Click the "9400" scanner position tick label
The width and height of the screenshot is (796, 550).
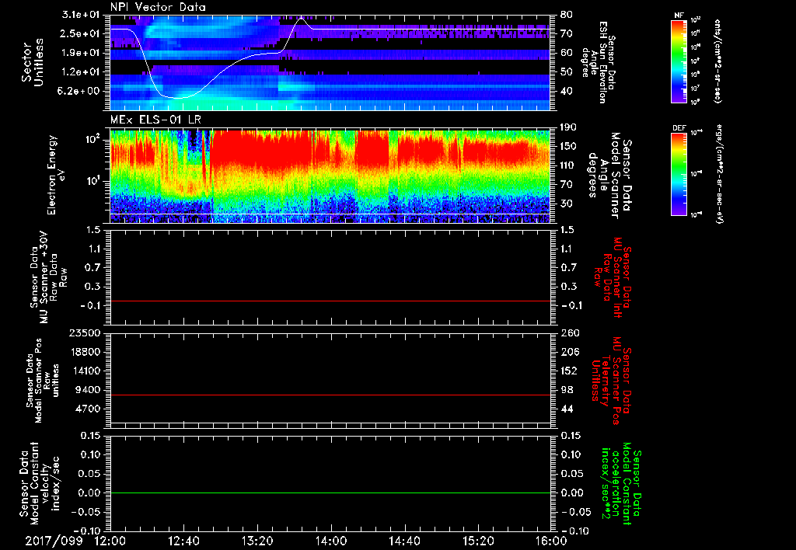coord(87,390)
